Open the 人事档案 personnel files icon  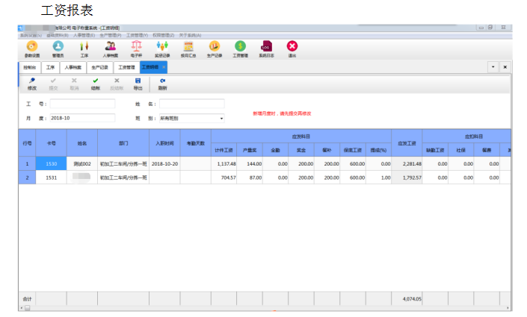(110, 48)
